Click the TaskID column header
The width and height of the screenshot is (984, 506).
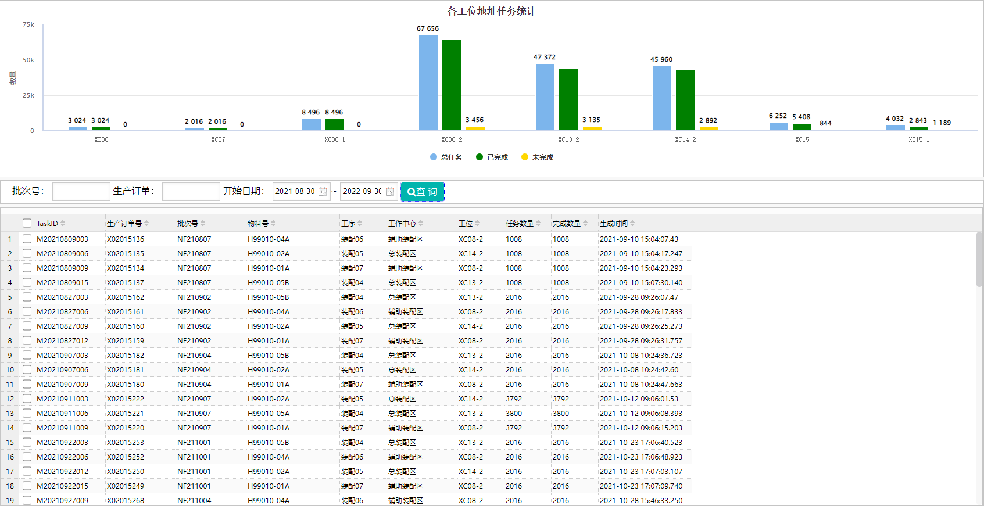[x=70, y=223]
